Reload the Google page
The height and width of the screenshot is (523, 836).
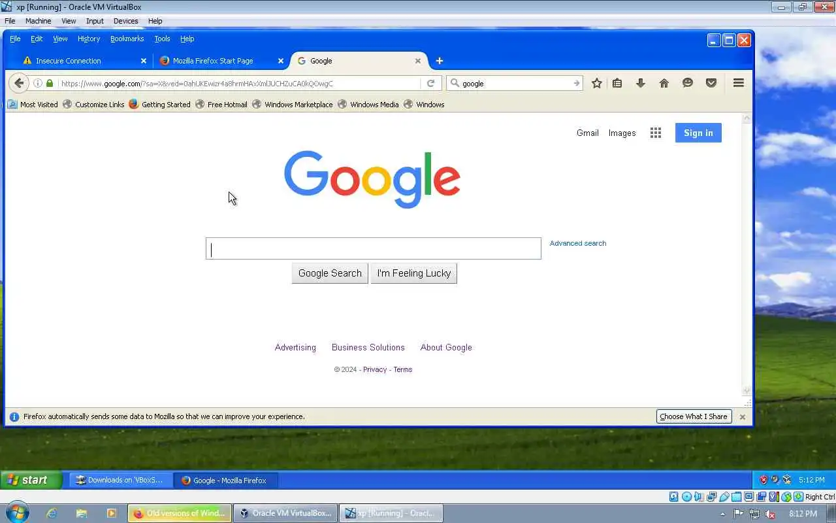point(430,83)
